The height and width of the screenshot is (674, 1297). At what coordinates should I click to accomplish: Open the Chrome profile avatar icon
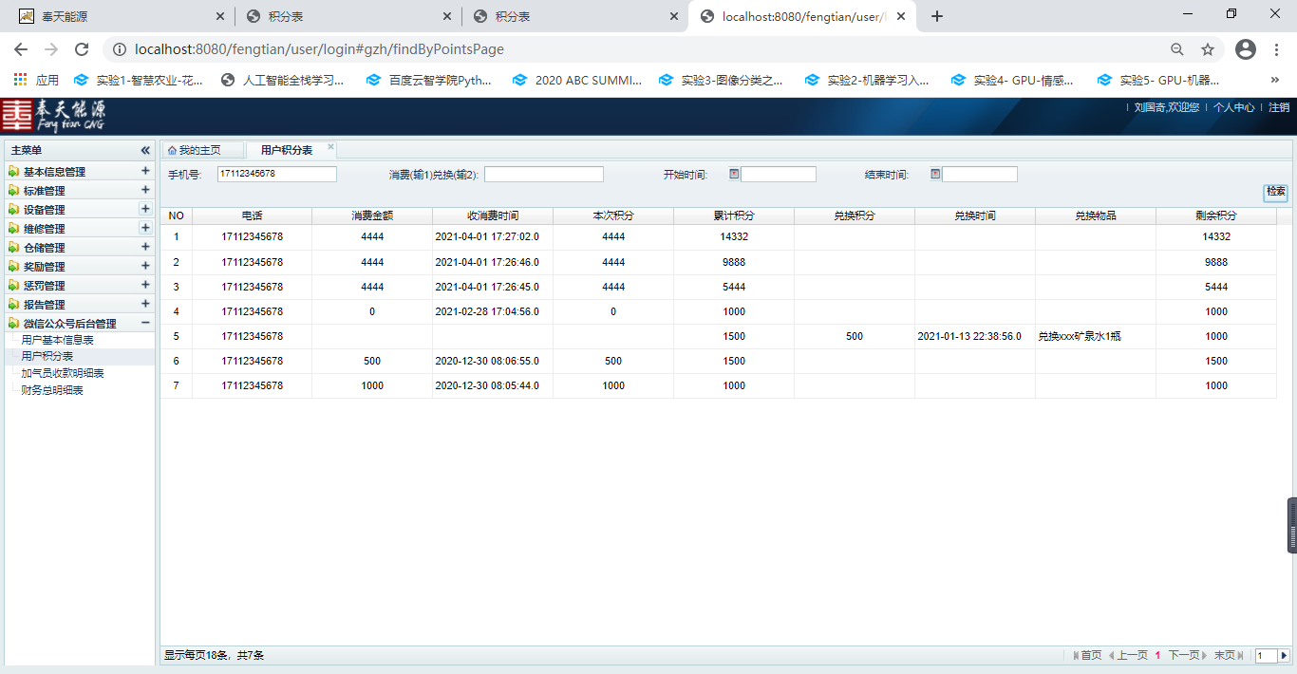click(x=1246, y=49)
